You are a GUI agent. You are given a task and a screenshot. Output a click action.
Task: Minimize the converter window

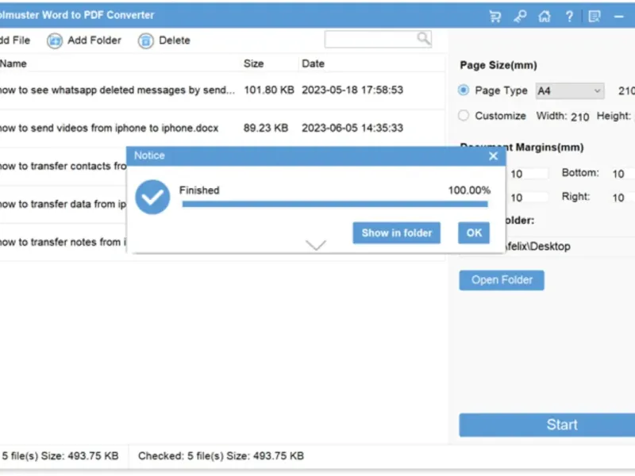pyautogui.click(x=618, y=17)
